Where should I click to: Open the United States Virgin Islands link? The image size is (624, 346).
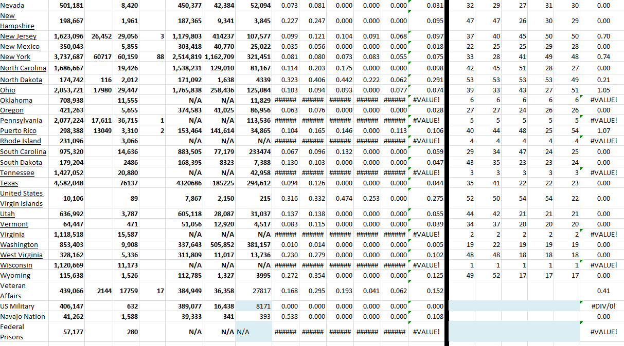pyautogui.click(x=21, y=198)
